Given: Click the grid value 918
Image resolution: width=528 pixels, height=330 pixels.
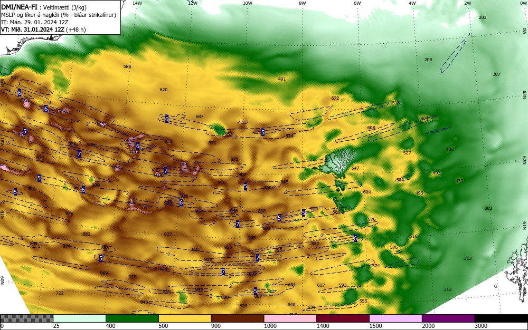Looking at the screenshot, I should (x=133, y=277).
